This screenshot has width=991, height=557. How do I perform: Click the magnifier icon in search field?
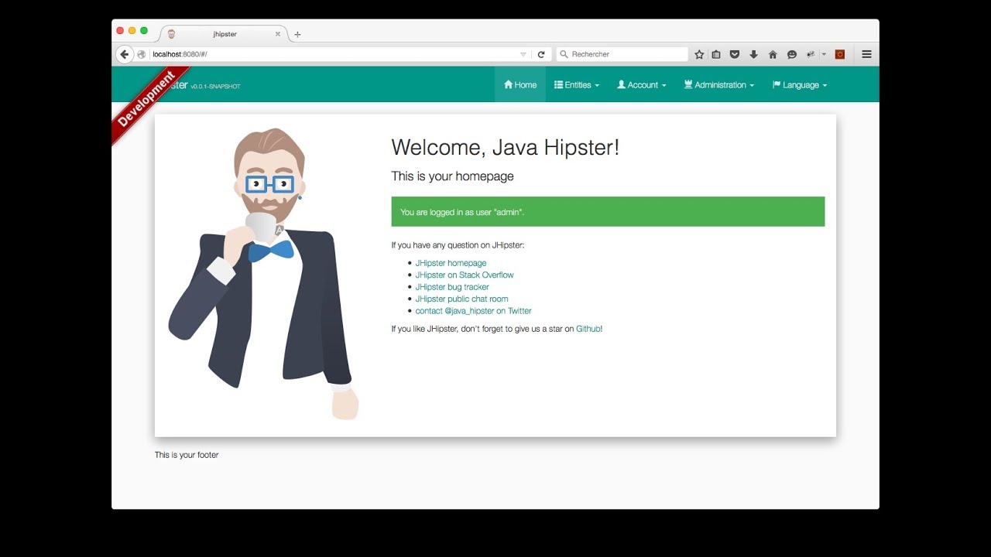[x=564, y=54]
